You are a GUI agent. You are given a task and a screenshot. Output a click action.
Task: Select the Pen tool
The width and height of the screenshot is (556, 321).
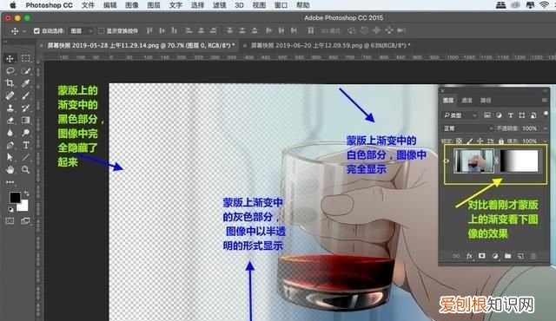(x=10, y=145)
